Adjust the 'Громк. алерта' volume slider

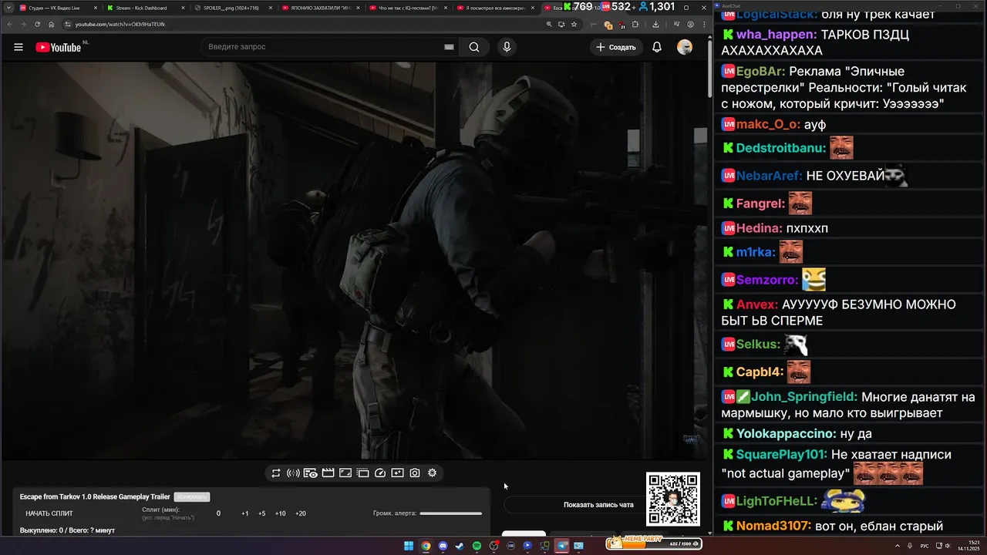coord(451,513)
